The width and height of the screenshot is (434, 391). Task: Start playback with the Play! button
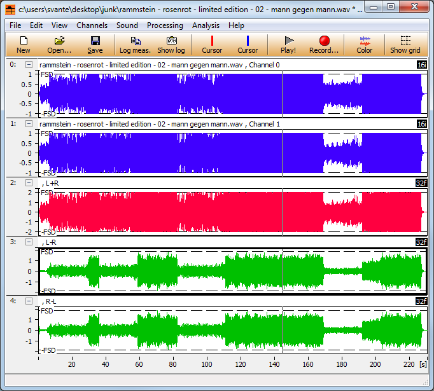288,45
